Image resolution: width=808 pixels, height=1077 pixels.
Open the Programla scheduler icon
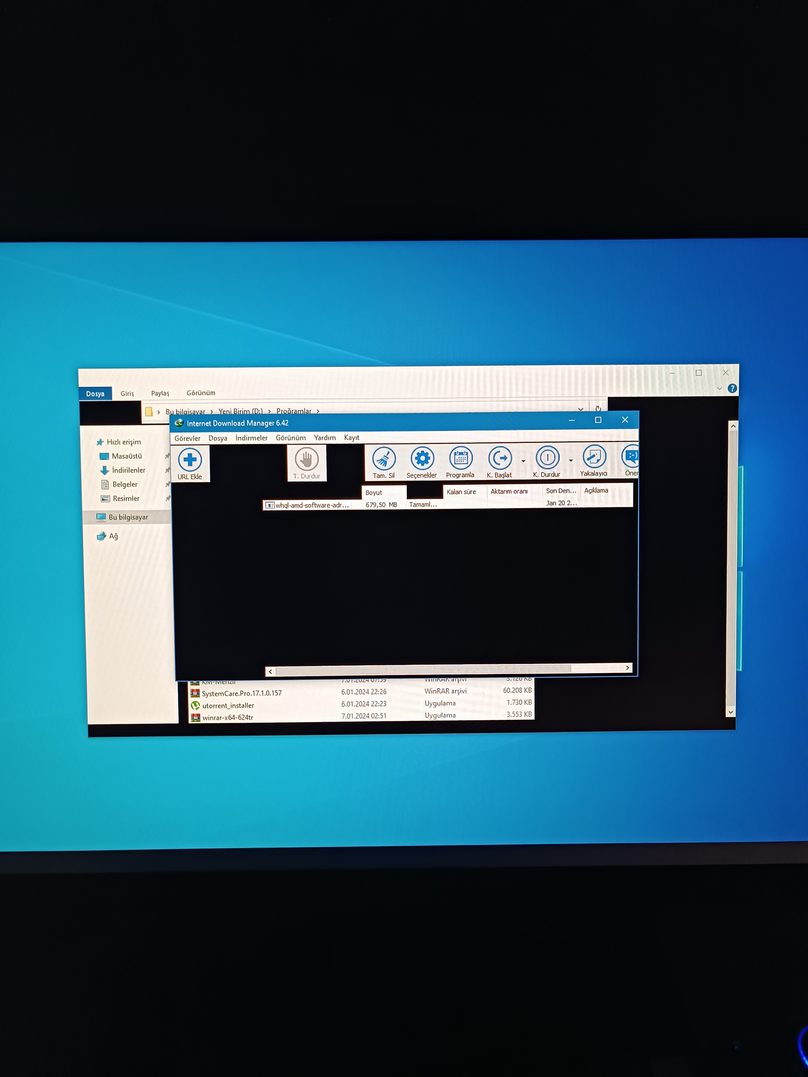tap(460, 458)
